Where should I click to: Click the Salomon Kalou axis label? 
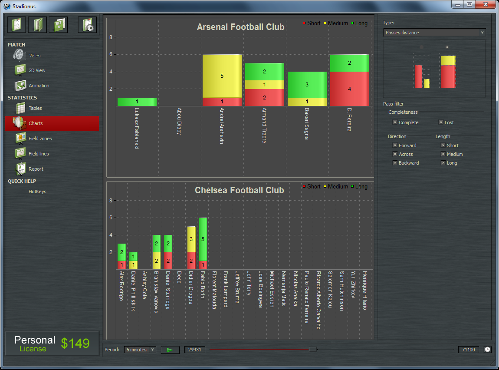(330, 289)
